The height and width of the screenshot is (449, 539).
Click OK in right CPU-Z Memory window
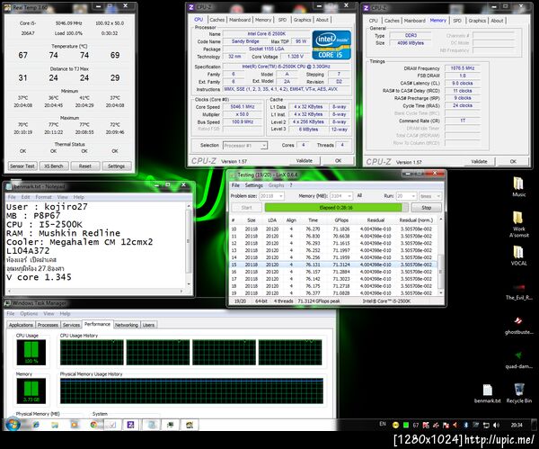pyautogui.click(x=513, y=161)
